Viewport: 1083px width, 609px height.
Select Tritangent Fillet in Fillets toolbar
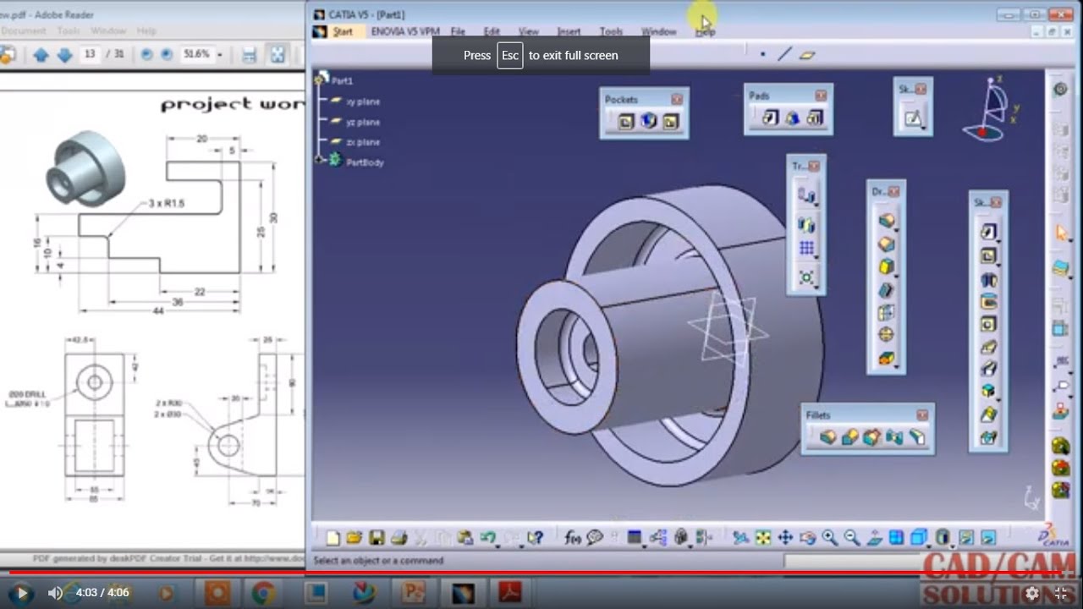click(x=917, y=437)
